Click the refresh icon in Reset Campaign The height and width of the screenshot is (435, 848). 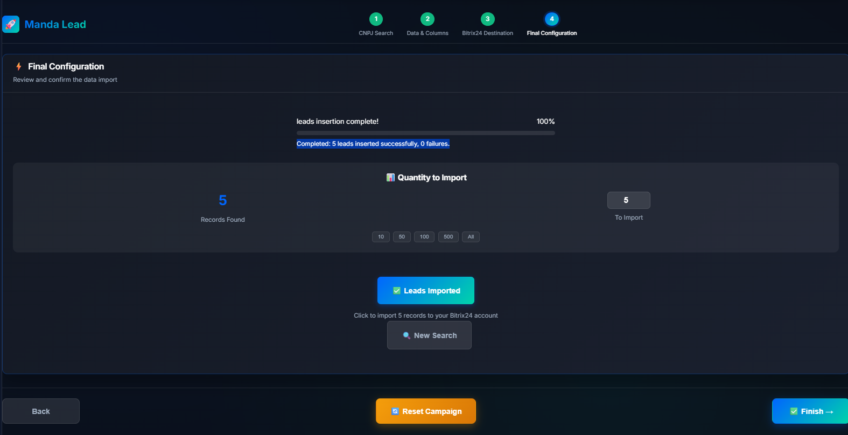[x=395, y=411]
